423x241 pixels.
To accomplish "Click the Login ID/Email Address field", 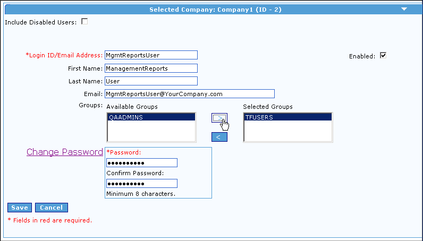I will pyautogui.click(x=151, y=55).
